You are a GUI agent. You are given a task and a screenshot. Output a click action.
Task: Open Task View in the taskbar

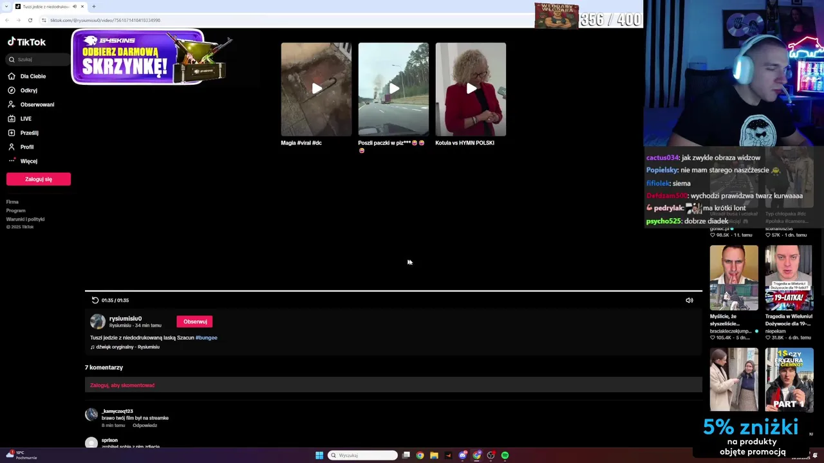(406, 455)
